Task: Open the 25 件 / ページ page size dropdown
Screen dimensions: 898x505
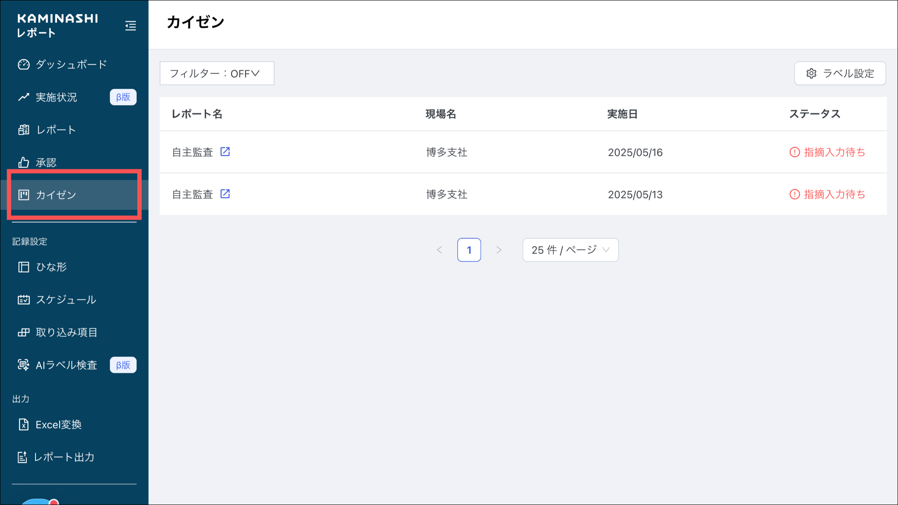Action: (x=570, y=250)
